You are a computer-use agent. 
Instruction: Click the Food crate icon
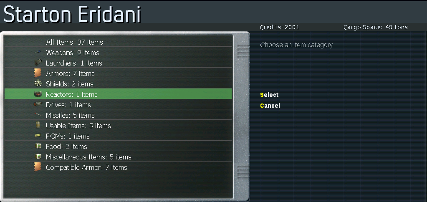(38, 146)
